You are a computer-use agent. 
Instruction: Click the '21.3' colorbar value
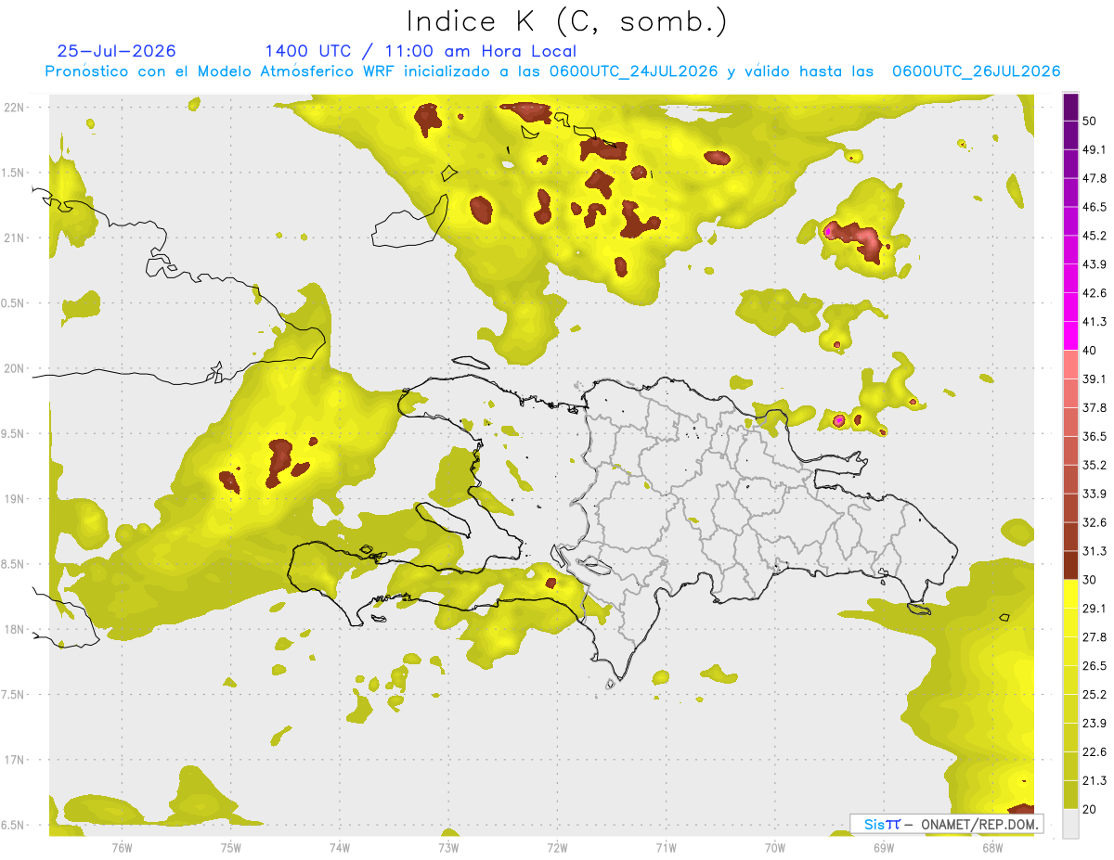point(1095,780)
